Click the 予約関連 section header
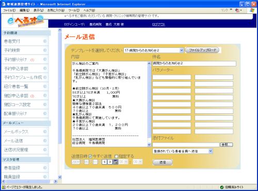258x191 pixels. 26,33
